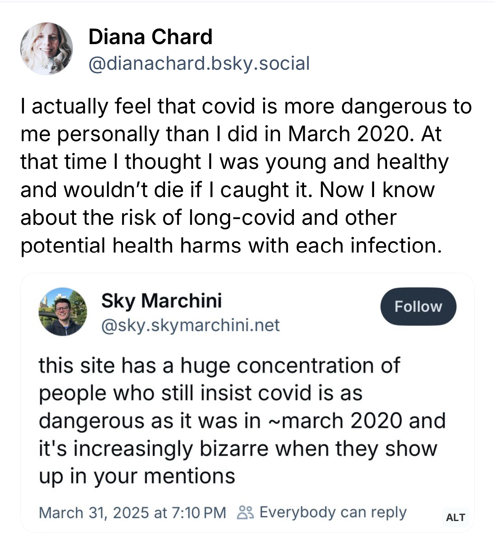
Task: Follow Sky Marchini
Action: pos(418,306)
